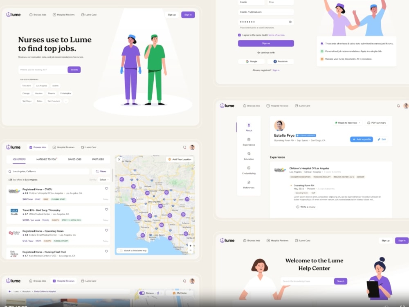
Task: Open Hospital Reviews in the home page navbar
Action: 64,15
